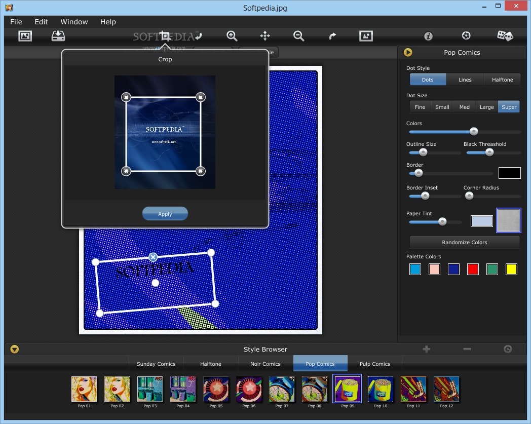
Task: Select the gray paper texture swatch
Action: [508, 220]
